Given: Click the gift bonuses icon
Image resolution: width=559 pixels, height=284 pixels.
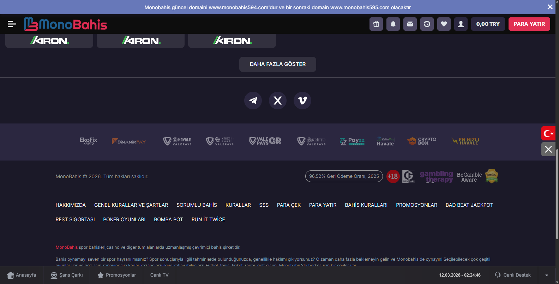Looking at the screenshot, I should coord(376,24).
